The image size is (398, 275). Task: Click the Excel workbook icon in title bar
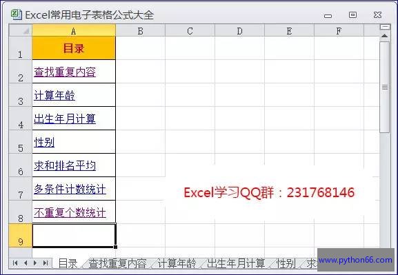17,14
